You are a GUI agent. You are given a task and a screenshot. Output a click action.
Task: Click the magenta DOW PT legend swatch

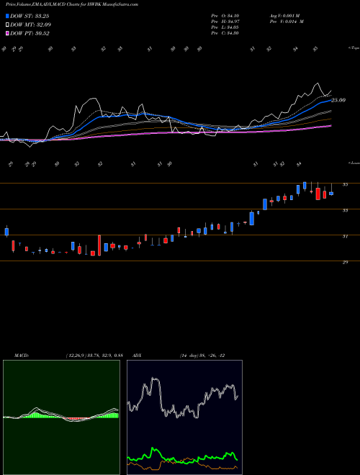point(8,33)
